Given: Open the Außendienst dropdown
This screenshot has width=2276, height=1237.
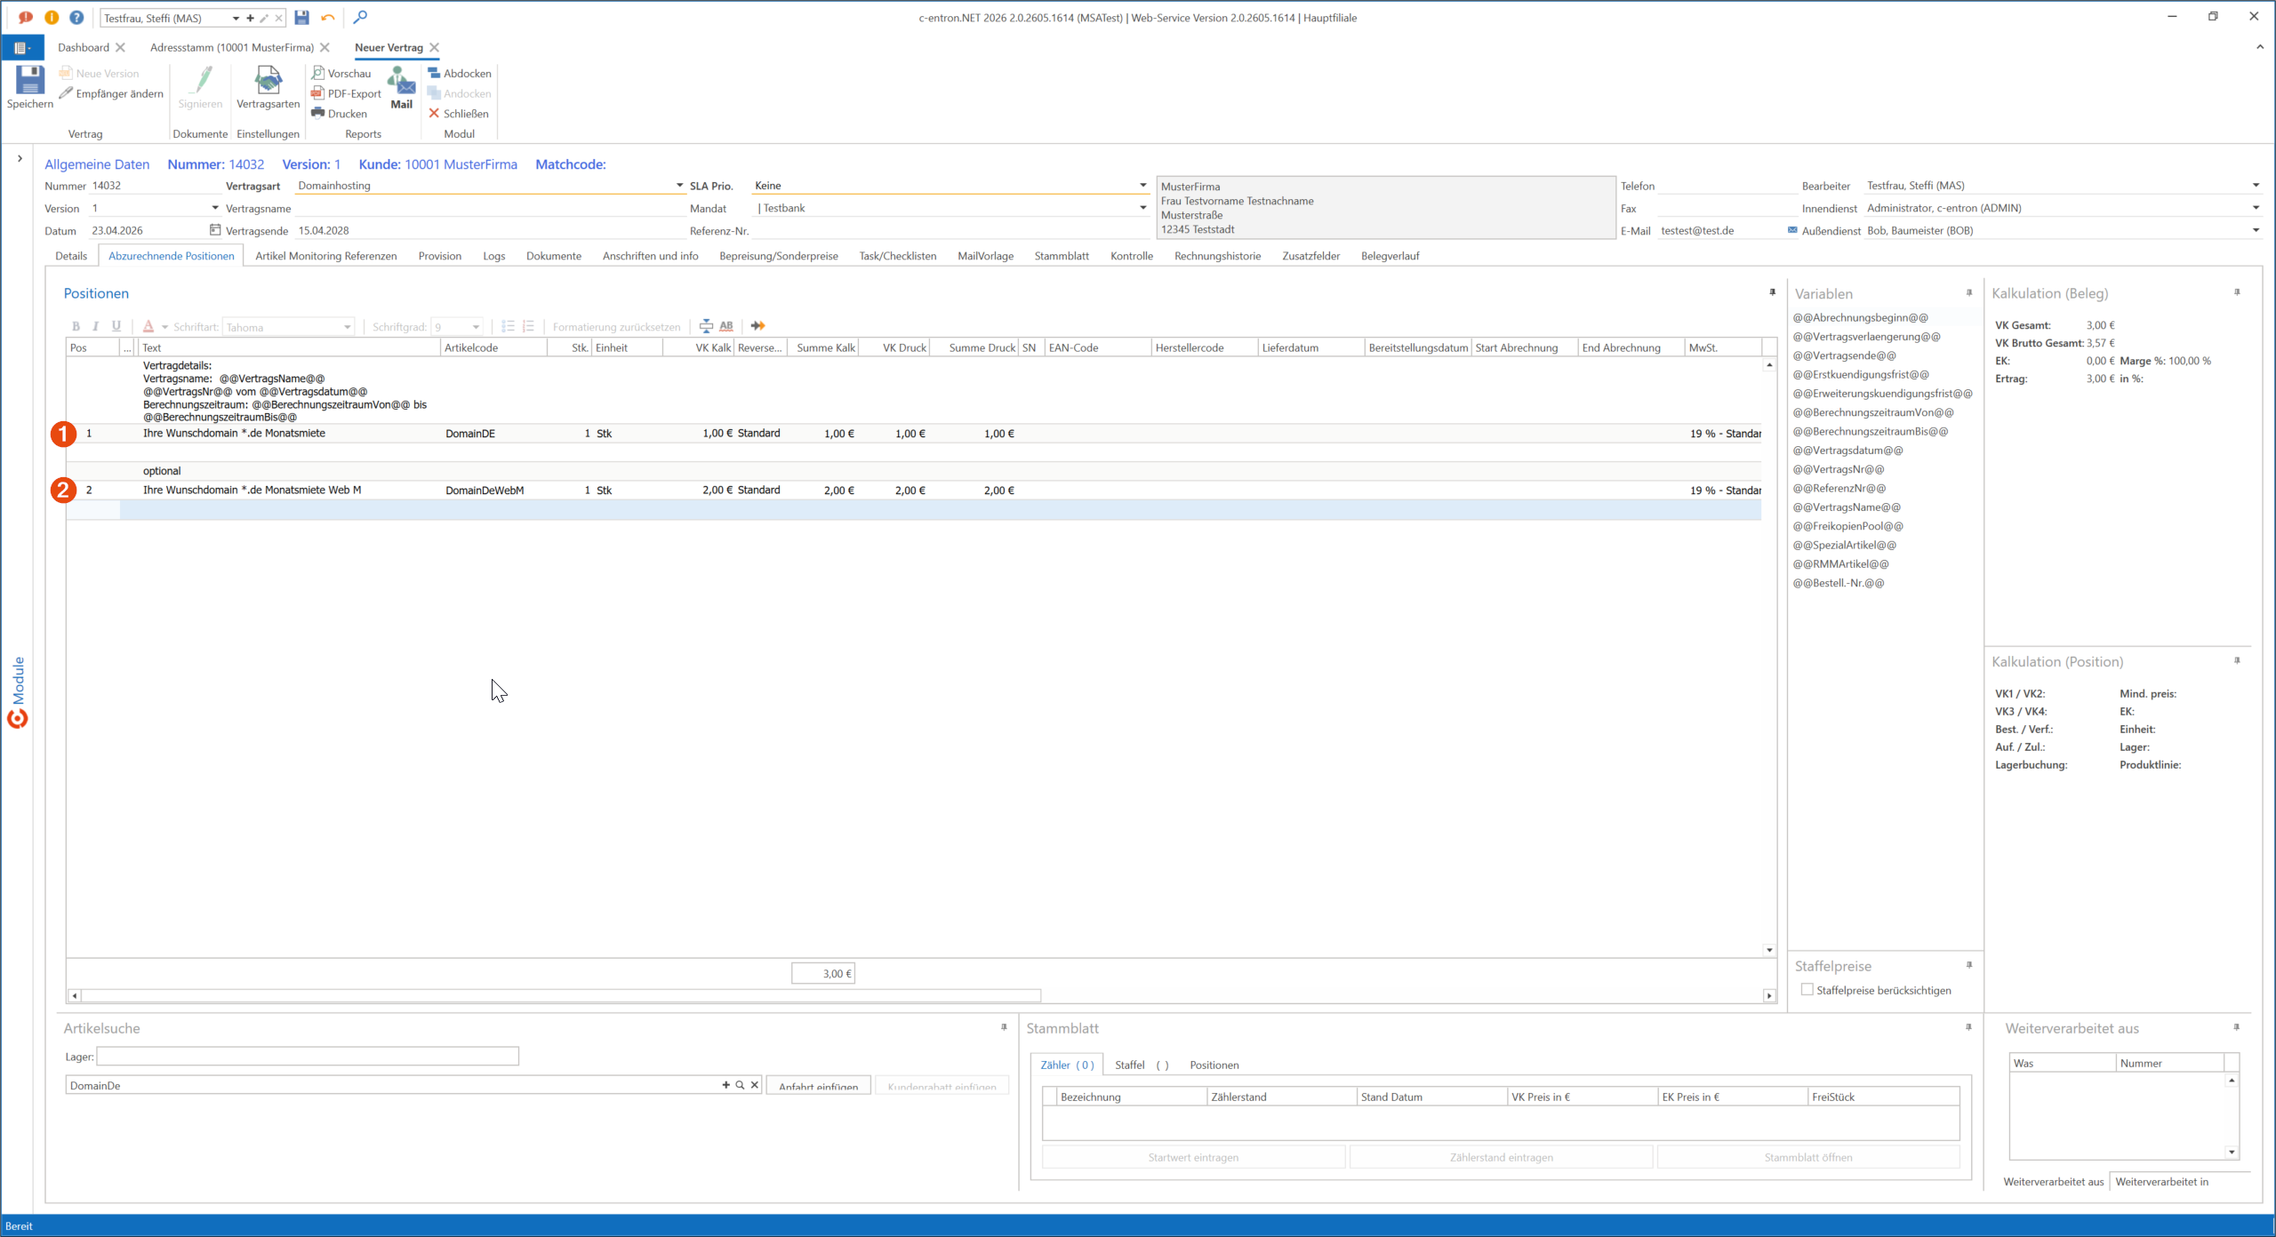Looking at the screenshot, I should click(x=2256, y=230).
